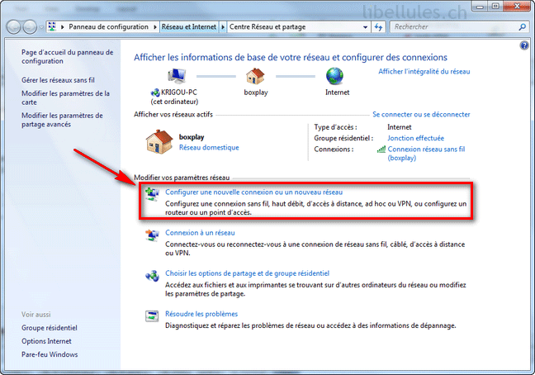This screenshot has width=535, height=375.
Task: Select Réseau et Internet breadcrumb item
Action: coord(188,27)
